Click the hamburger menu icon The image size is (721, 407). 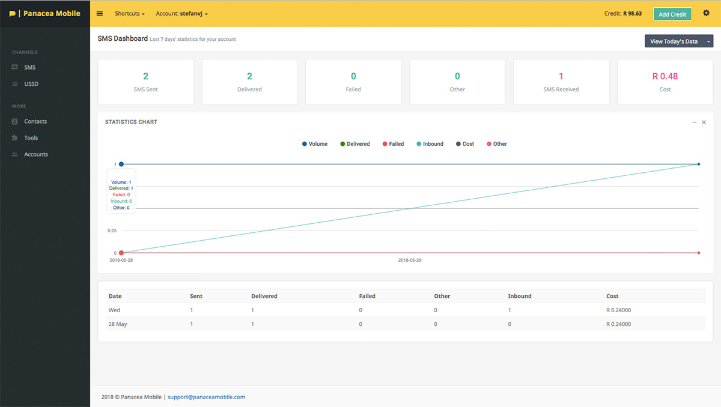click(100, 14)
